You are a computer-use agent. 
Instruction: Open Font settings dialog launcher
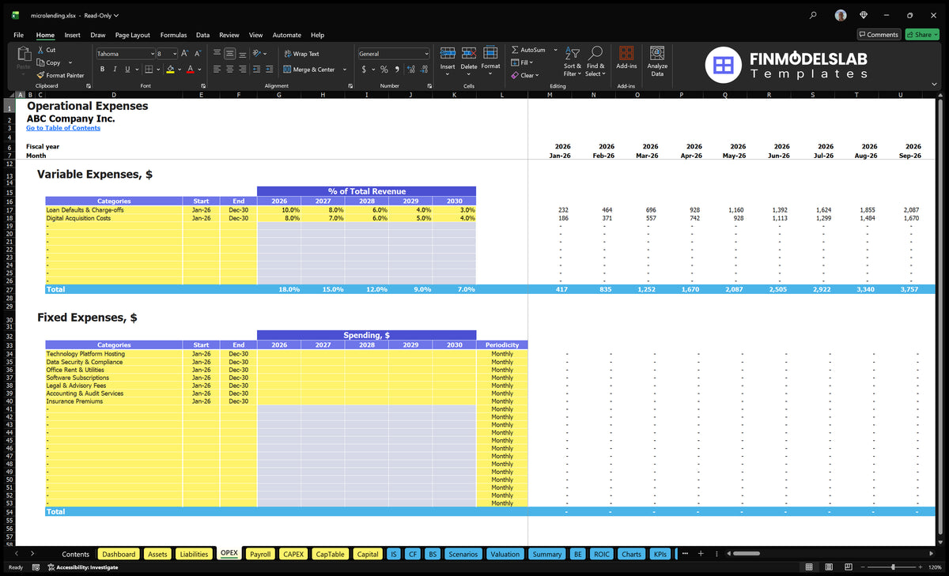202,85
